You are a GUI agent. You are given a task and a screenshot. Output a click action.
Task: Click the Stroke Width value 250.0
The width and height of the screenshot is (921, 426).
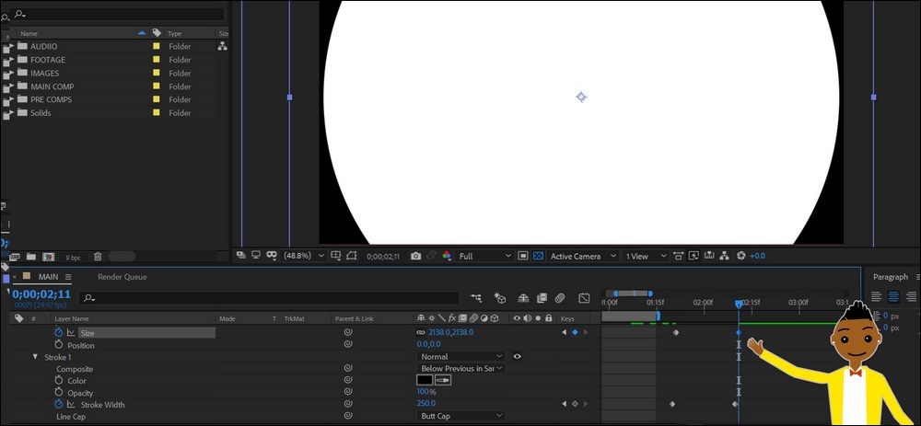pos(426,404)
